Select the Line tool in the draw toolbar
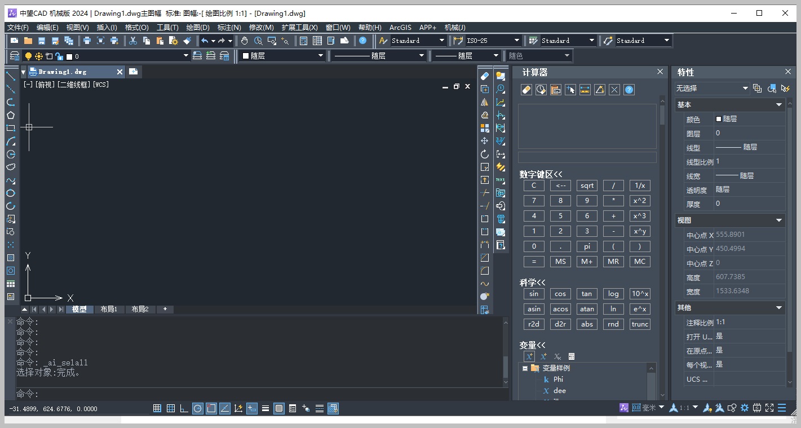This screenshot has width=801, height=428. point(10,76)
